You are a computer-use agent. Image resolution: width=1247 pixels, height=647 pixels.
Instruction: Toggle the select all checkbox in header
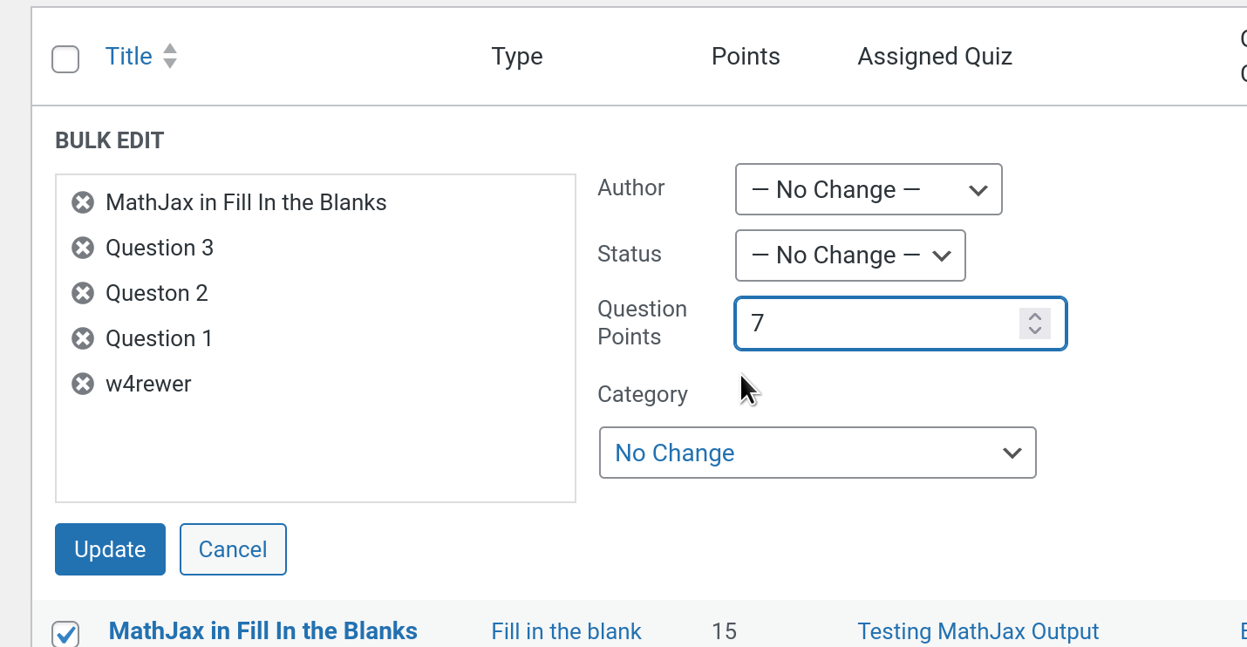[65, 59]
